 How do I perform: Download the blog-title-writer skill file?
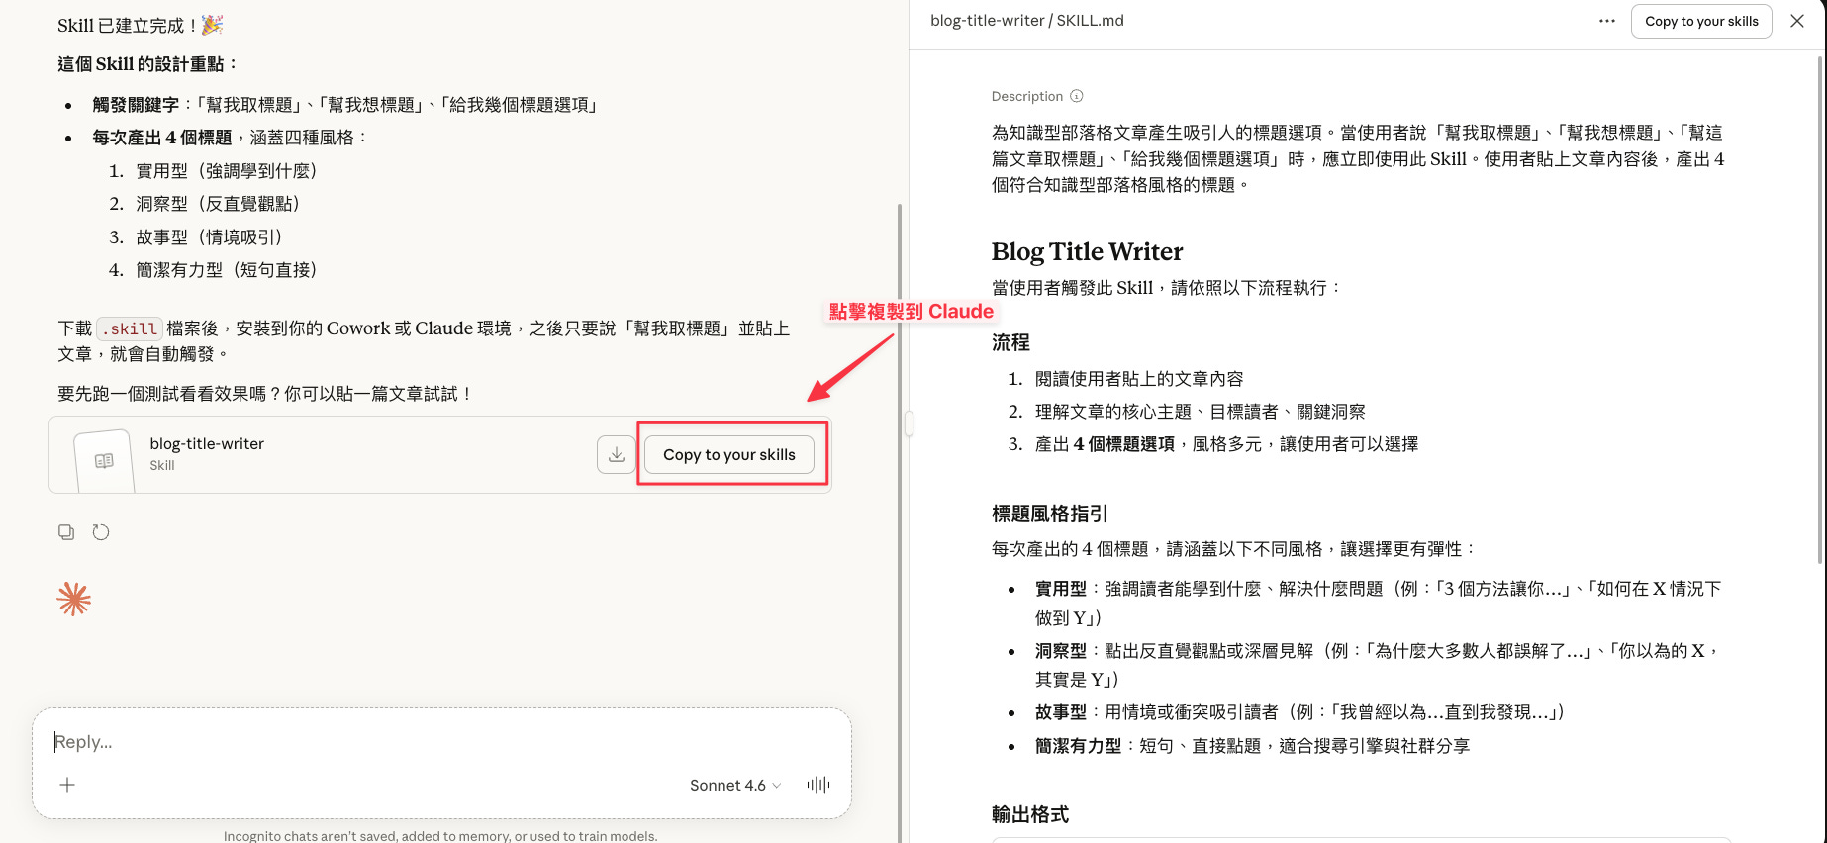616,454
